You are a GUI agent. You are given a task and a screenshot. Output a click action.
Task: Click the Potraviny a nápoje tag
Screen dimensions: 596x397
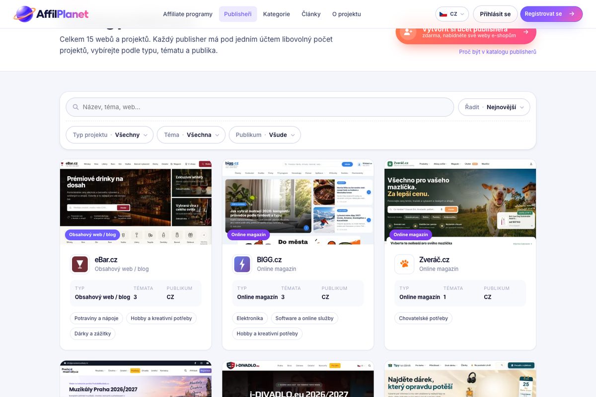[x=96, y=318]
